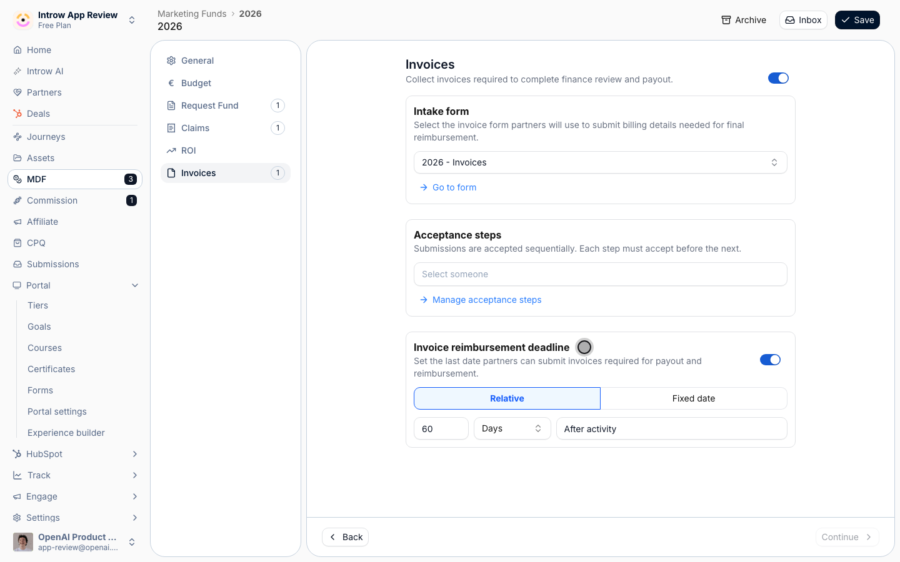Viewport: 900px width, 562px height.
Task: Click the Marketing Funds breadcrumb
Action: (192, 14)
